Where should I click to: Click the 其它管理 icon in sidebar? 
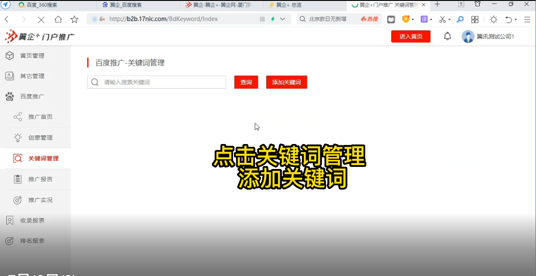tap(9, 76)
